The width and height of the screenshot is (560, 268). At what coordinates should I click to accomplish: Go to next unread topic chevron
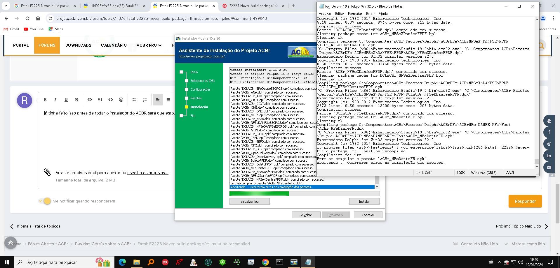click(546, 226)
